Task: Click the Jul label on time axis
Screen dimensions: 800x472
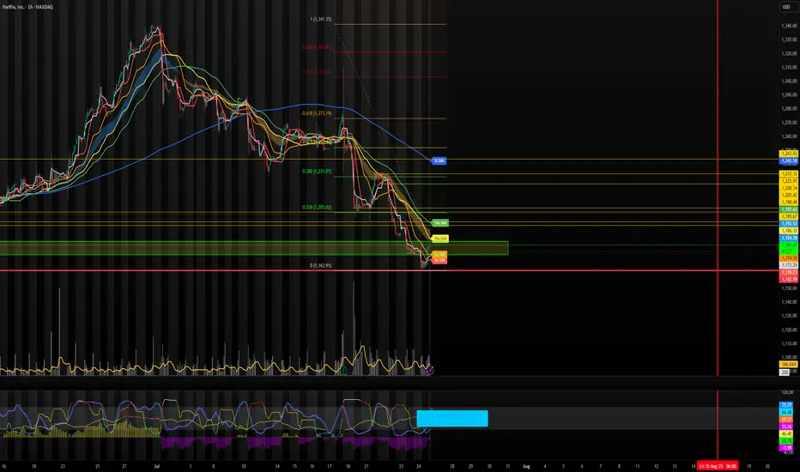Action: (156, 466)
